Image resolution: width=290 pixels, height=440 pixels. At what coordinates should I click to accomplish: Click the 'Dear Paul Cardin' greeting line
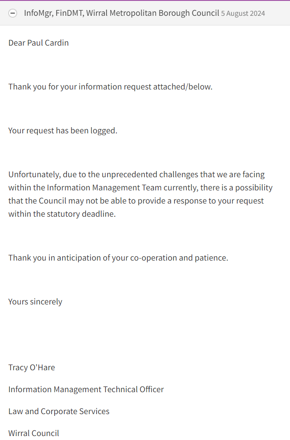pos(38,43)
